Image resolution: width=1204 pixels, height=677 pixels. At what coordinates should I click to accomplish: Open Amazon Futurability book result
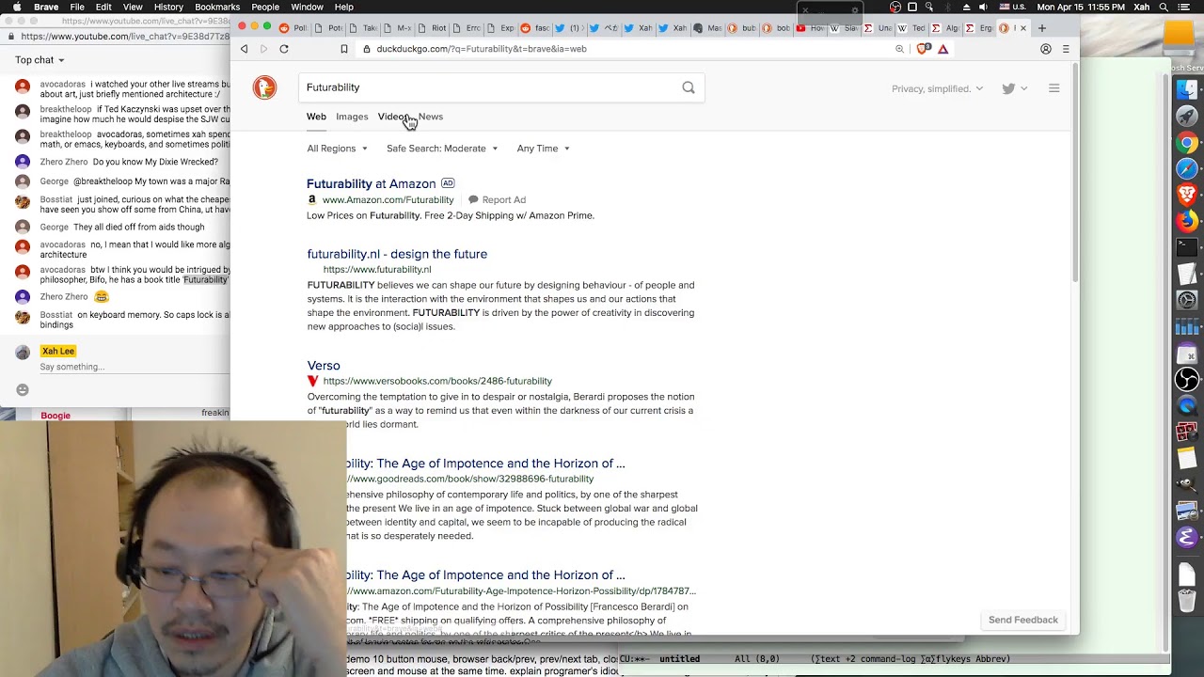(x=485, y=575)
